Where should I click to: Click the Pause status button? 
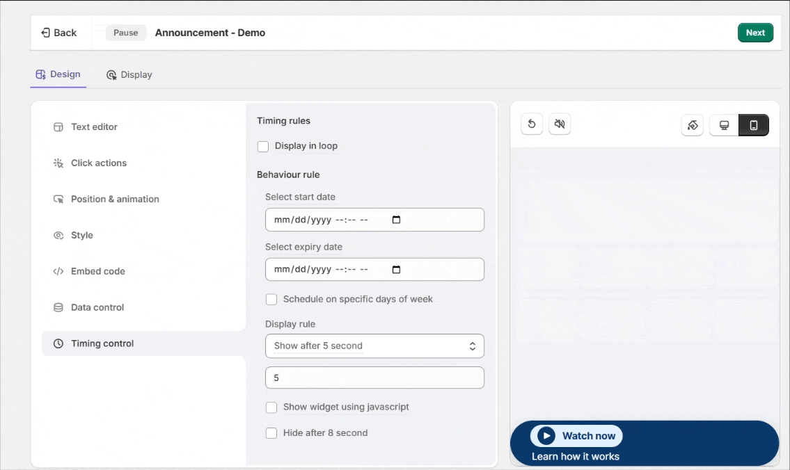pyautogui.click(x=126, y=33)
